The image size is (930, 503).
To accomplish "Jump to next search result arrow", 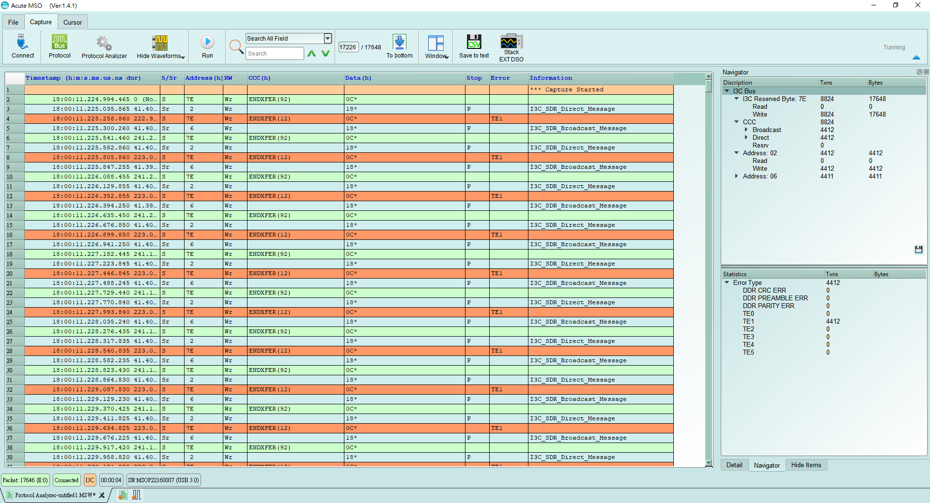I will coord(325,53).
